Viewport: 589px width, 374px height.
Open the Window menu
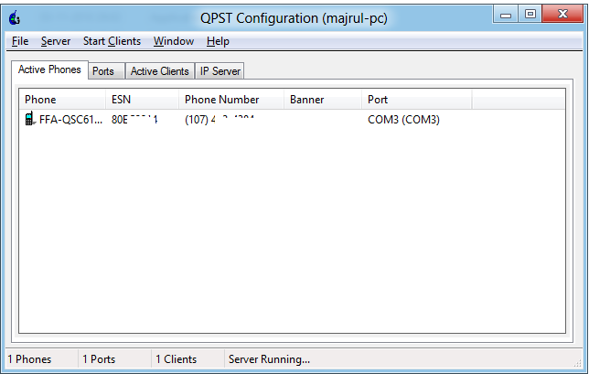point(174,41)
